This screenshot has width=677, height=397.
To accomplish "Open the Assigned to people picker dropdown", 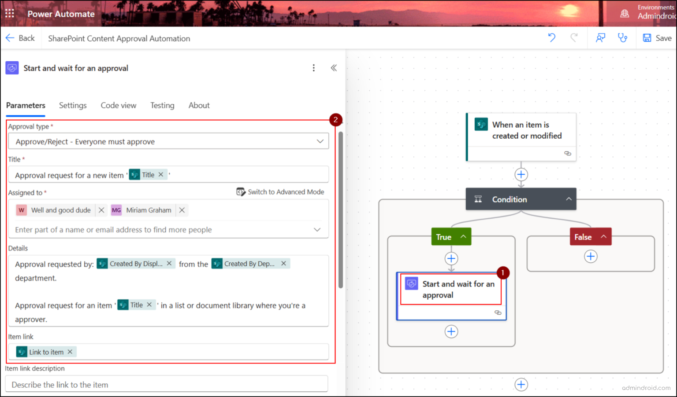I will [x=317, y=229].
